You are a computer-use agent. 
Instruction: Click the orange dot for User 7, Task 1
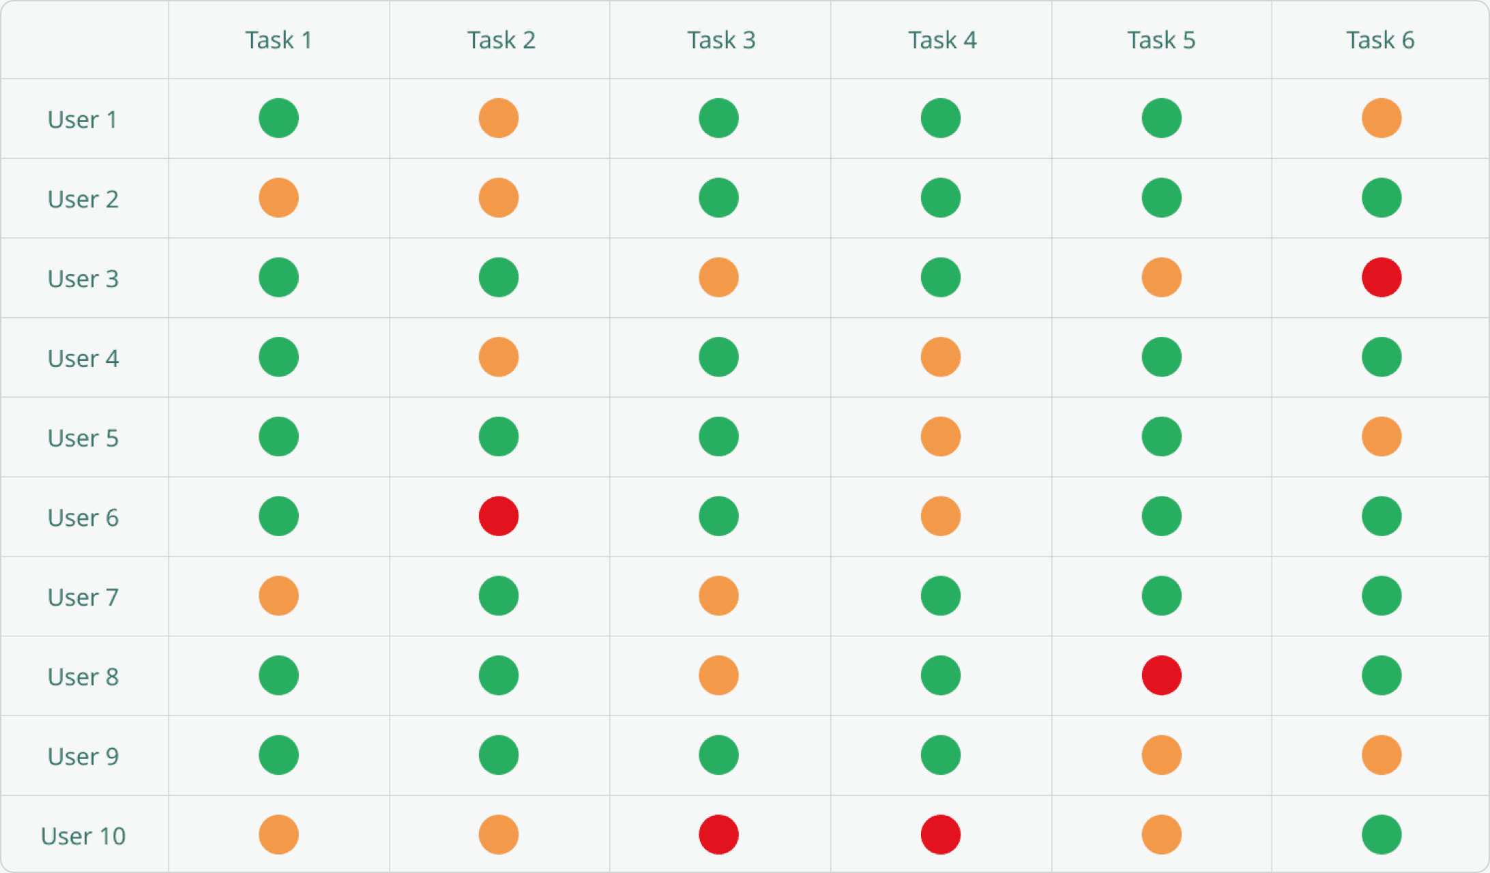(x=279, y=596)
